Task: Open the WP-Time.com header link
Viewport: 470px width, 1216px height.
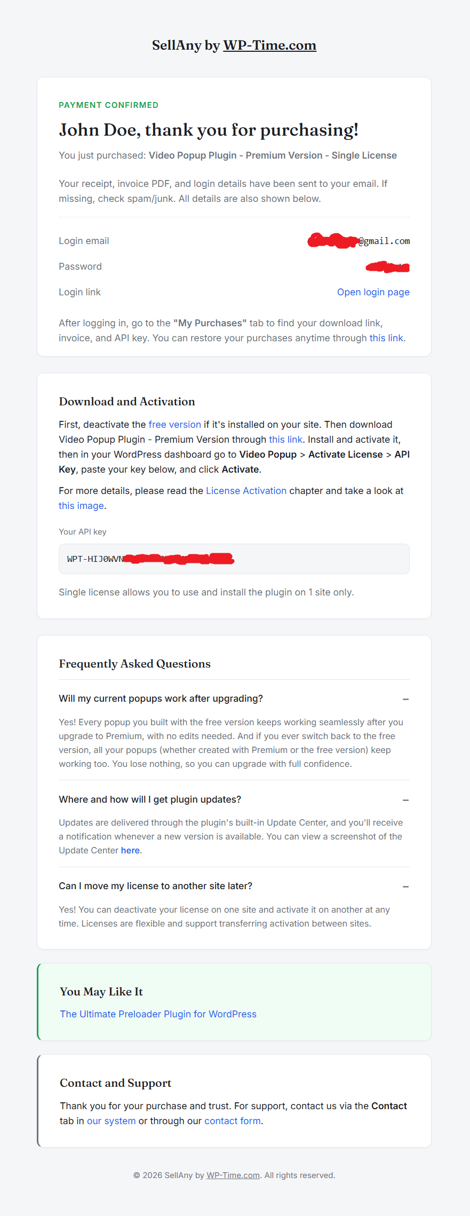Action: point(269,45)
